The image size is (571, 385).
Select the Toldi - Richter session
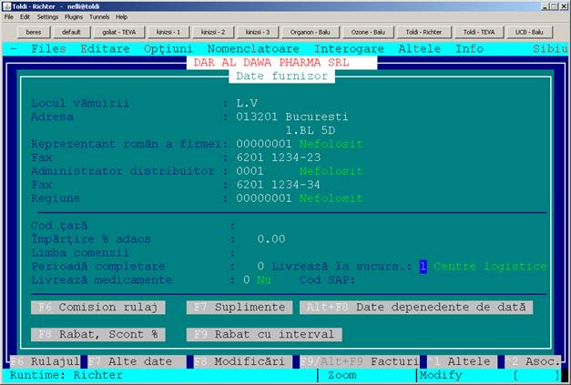(x=423, y=32)
